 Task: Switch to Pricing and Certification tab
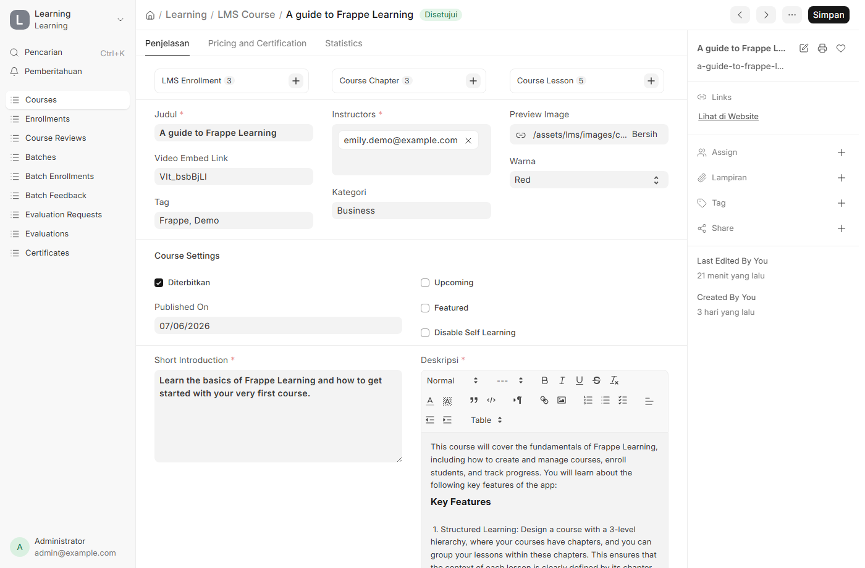(257, 43)
